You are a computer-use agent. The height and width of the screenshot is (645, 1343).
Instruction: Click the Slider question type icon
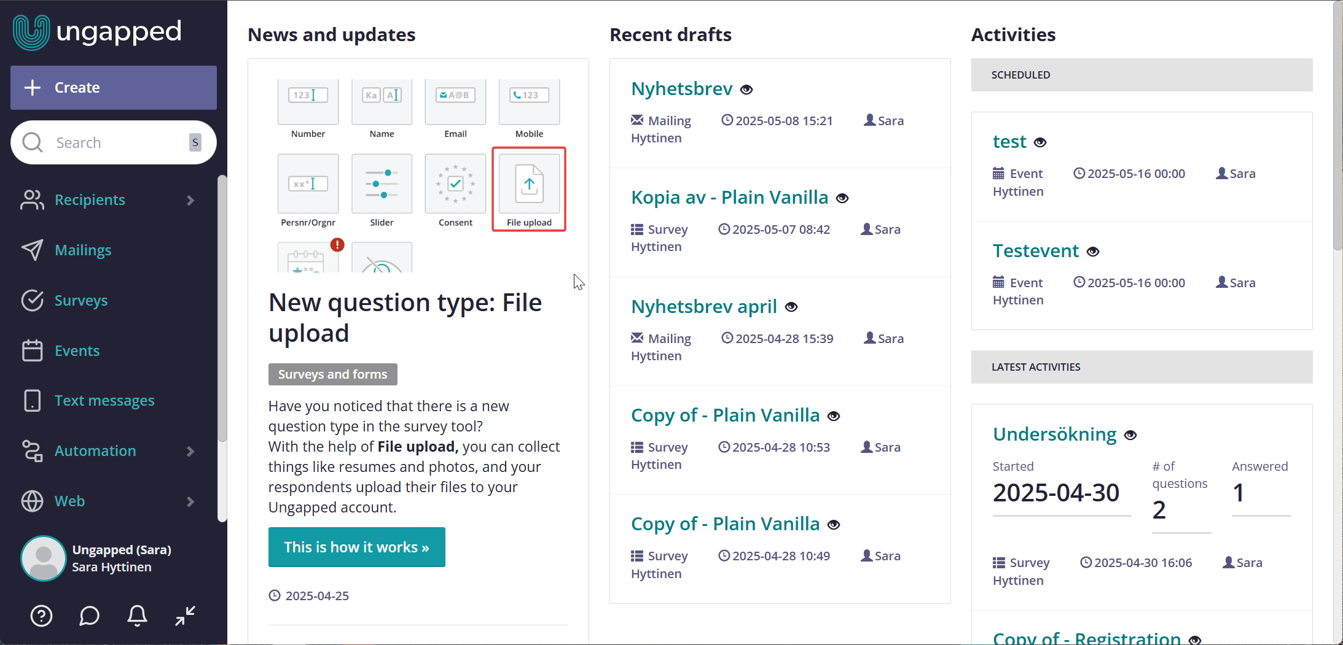(x=382, y=183)
